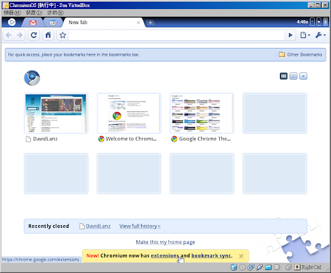331x273 pixels.
Task: Click the Right Ctrl host key indicator
Action: [308, 267]
